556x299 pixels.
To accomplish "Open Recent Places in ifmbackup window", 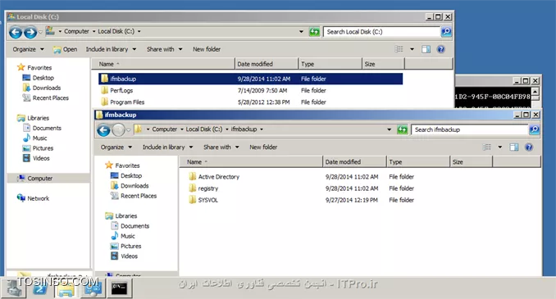I will (x=134, y=196).
